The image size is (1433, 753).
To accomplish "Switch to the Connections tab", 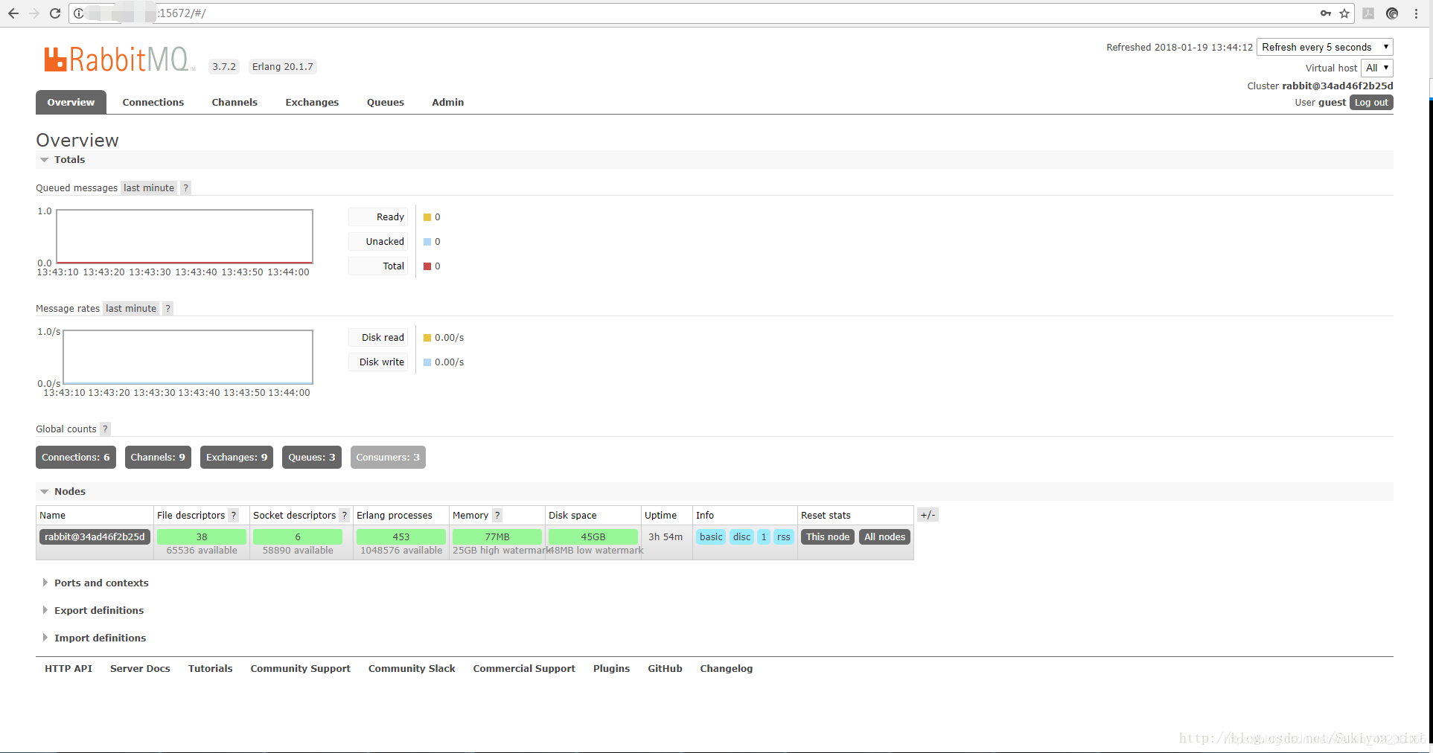I will click(x=153, y=103).
